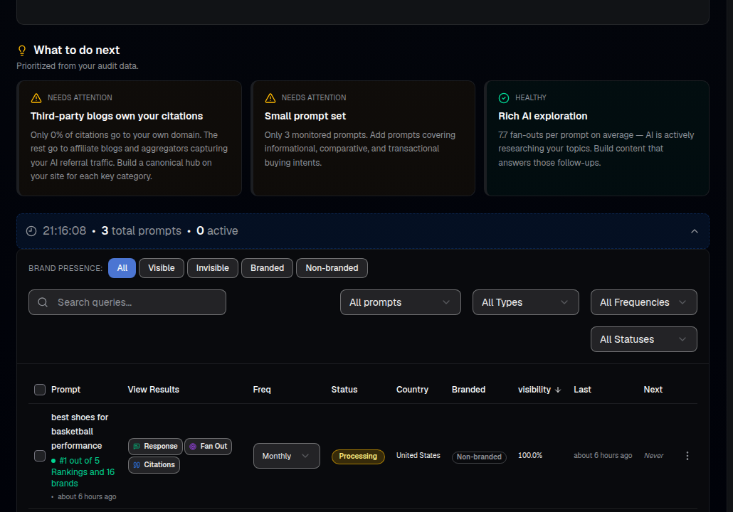Tick the checkbox for the basketball shoes prompt
This screenshot has height=512, width=733.
pyautogui.click(x=40, y=456)
